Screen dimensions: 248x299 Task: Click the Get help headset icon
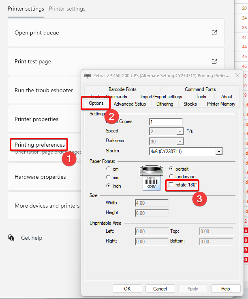(11, 238)
